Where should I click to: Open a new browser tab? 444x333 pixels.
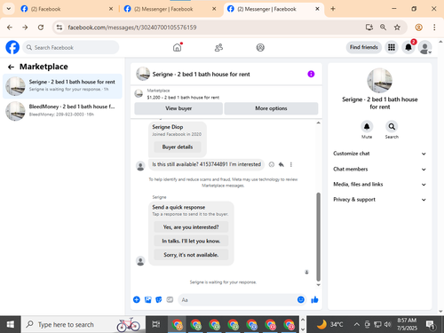333,9
